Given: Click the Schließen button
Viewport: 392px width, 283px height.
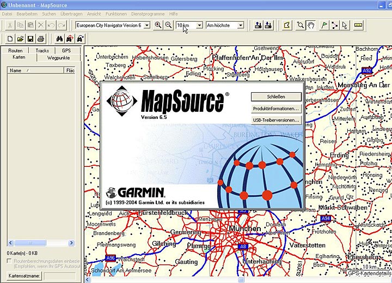Looking at the screenshot, I should click(x=276, y=97).
